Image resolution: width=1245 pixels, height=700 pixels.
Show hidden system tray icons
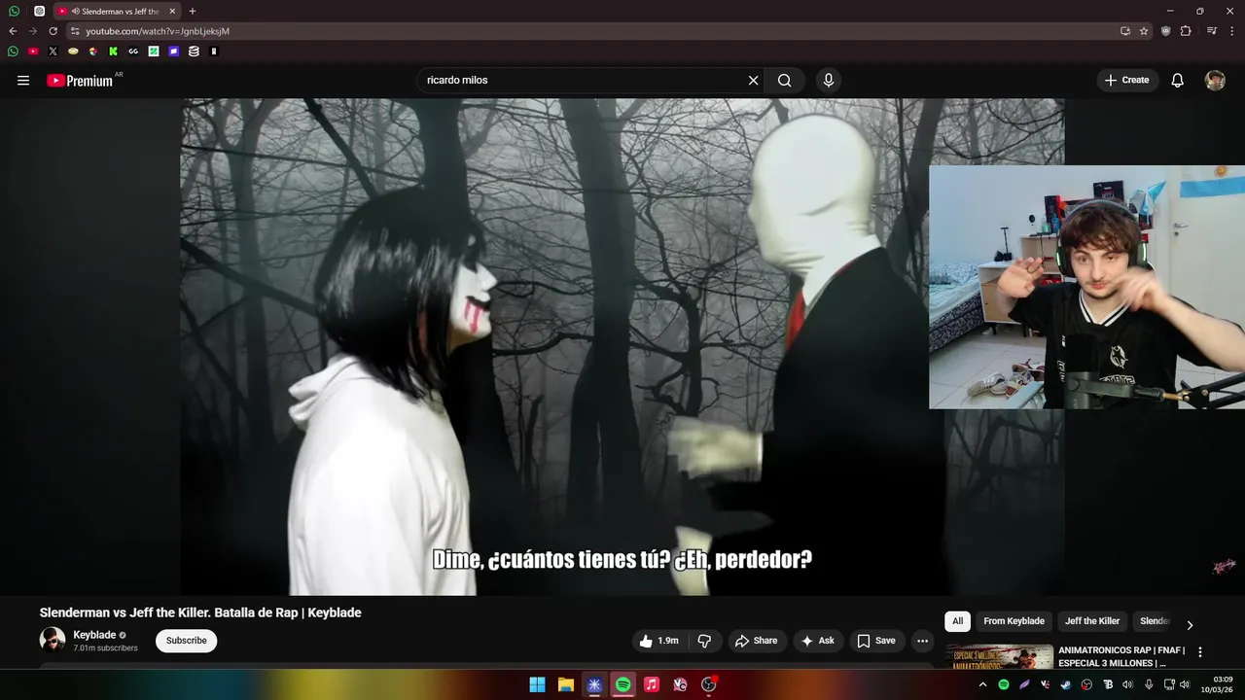tap(982, 684)
